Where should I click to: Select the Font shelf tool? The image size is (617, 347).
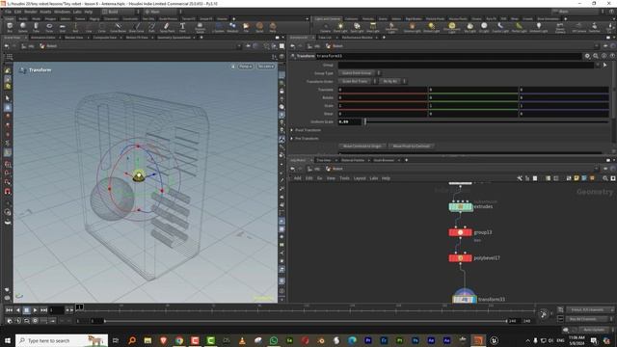(x=182, y=27)
